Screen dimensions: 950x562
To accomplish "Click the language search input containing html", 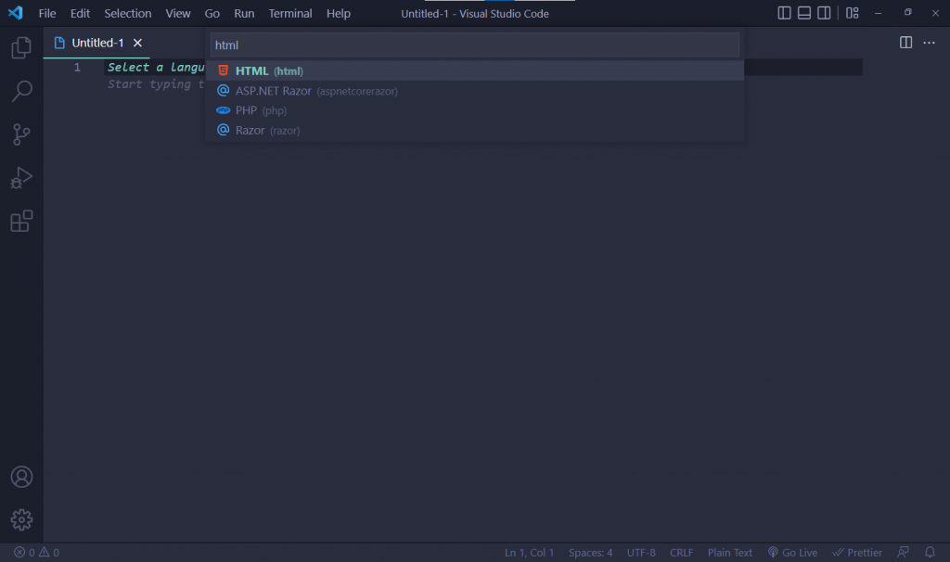I will (x=474, y=45).
